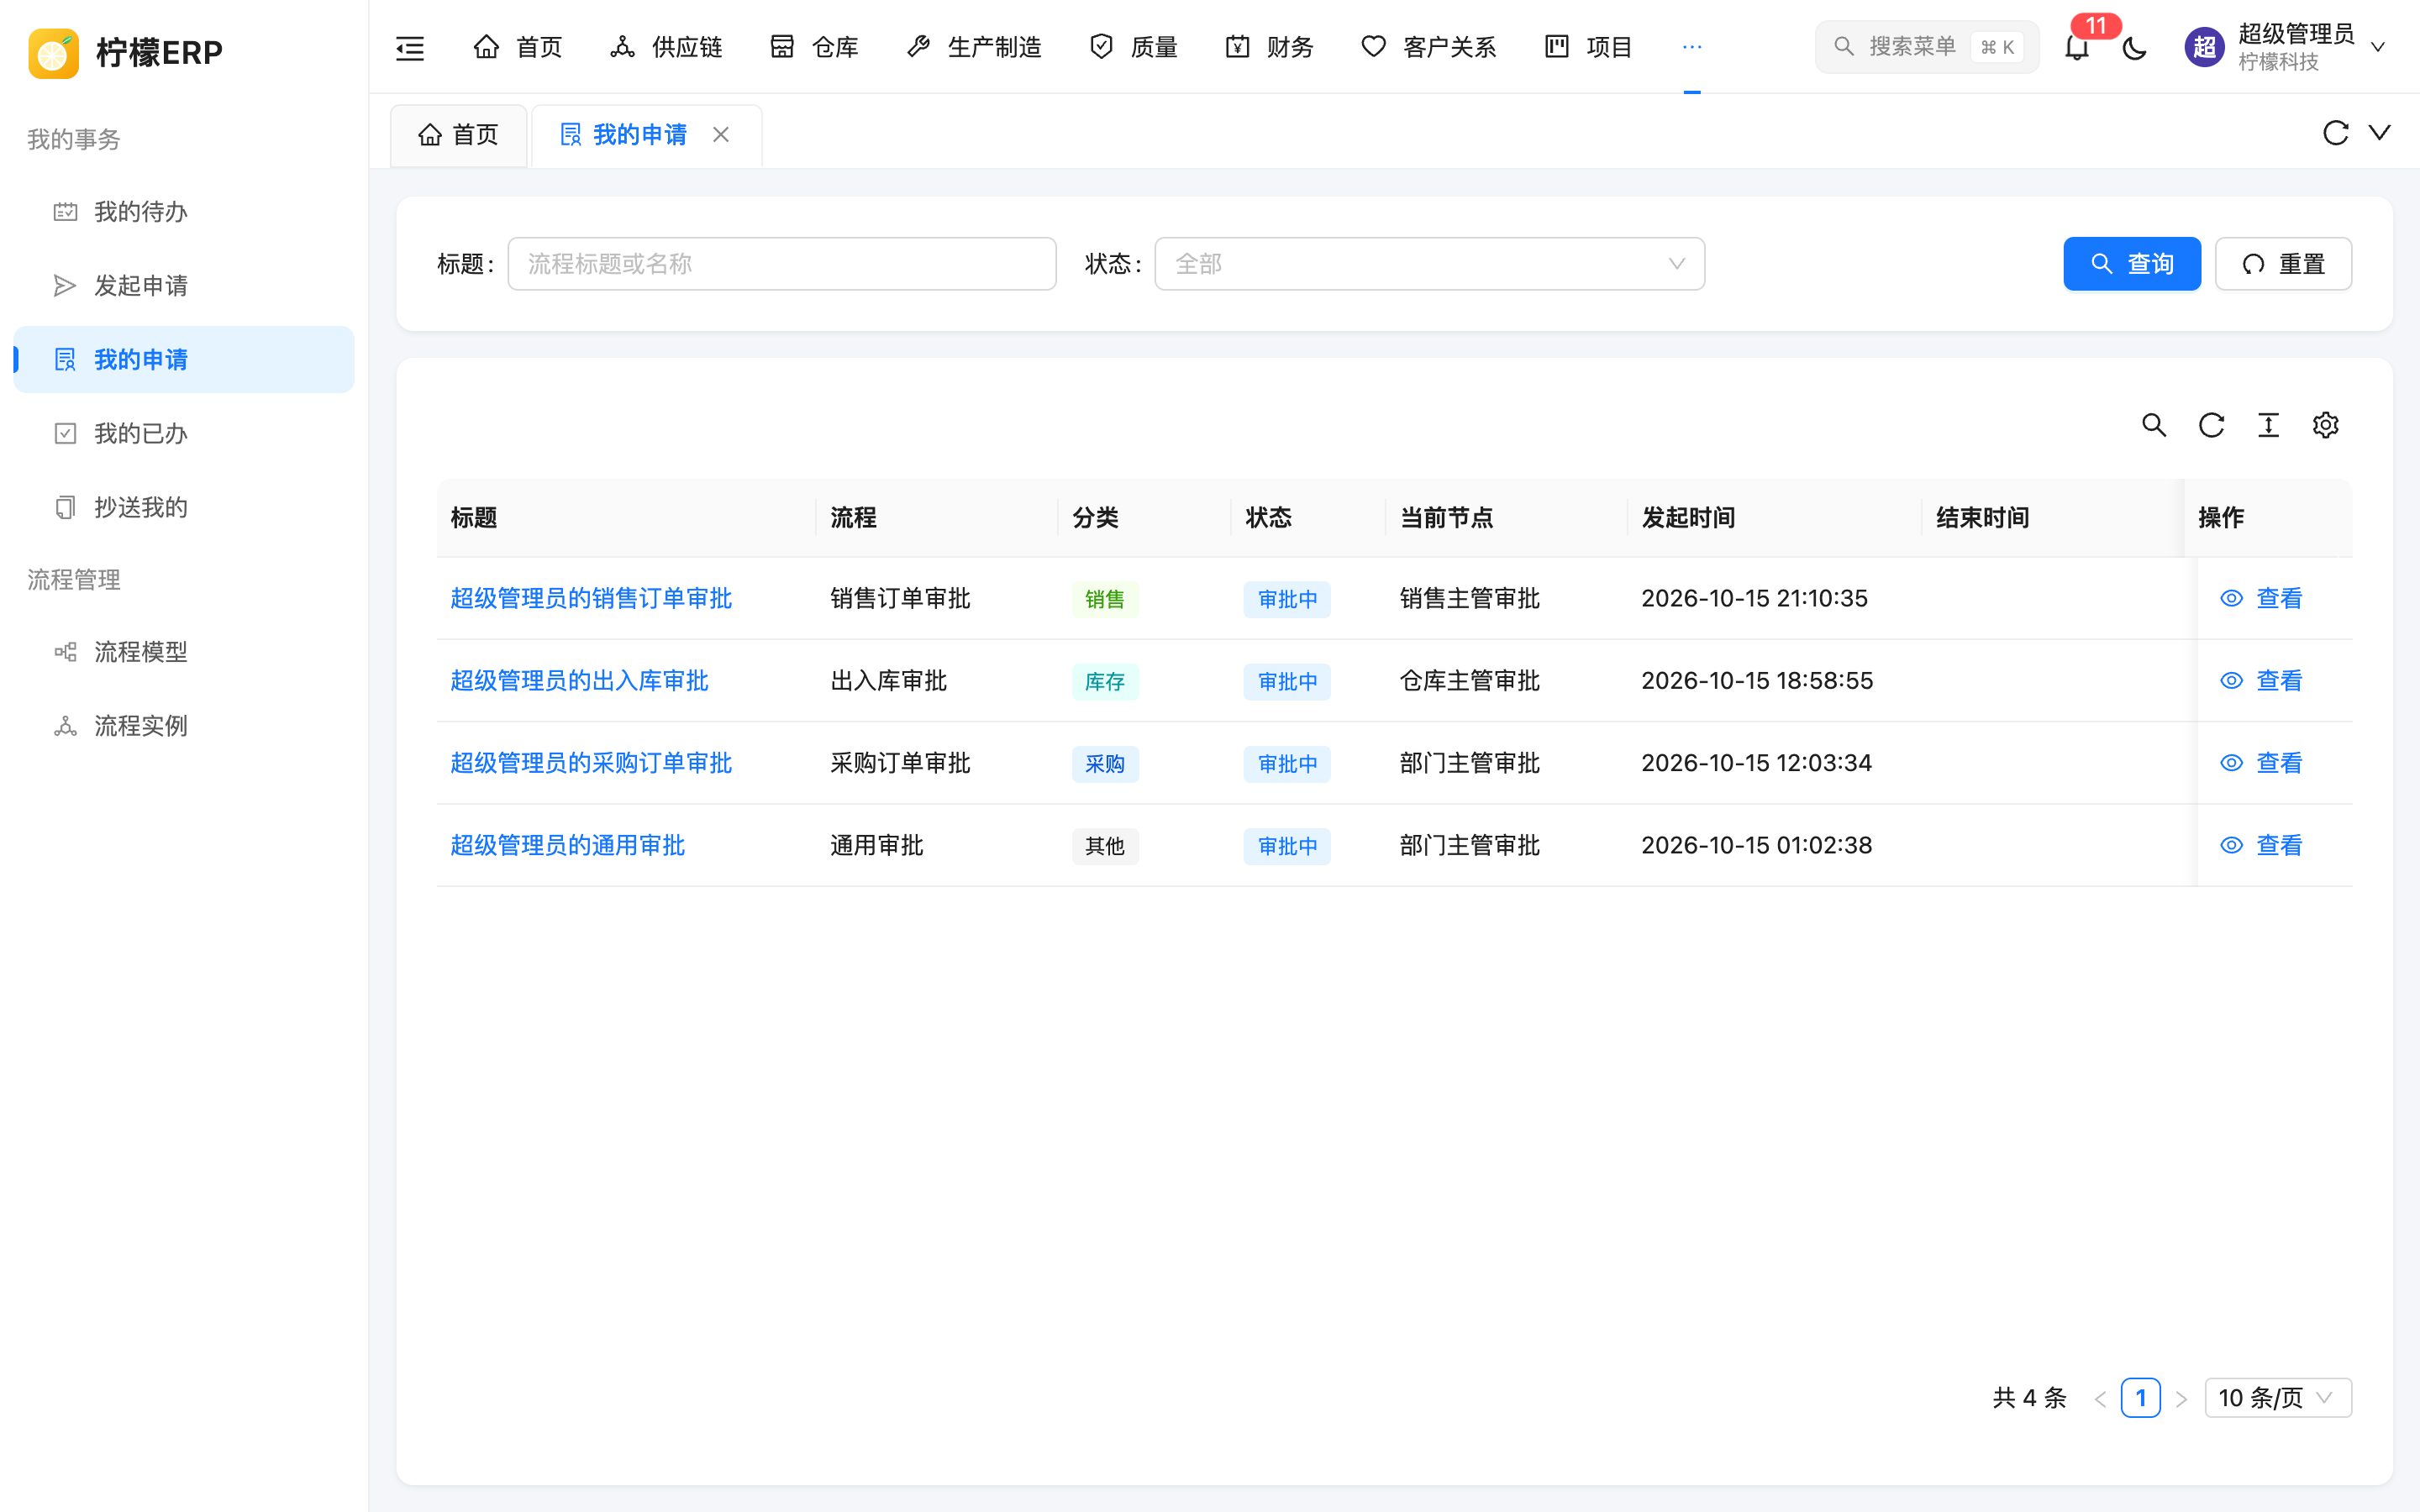Open 流程实例 in the sidebar
The width and height of the screenshot is (2420, 1512).
184,726
